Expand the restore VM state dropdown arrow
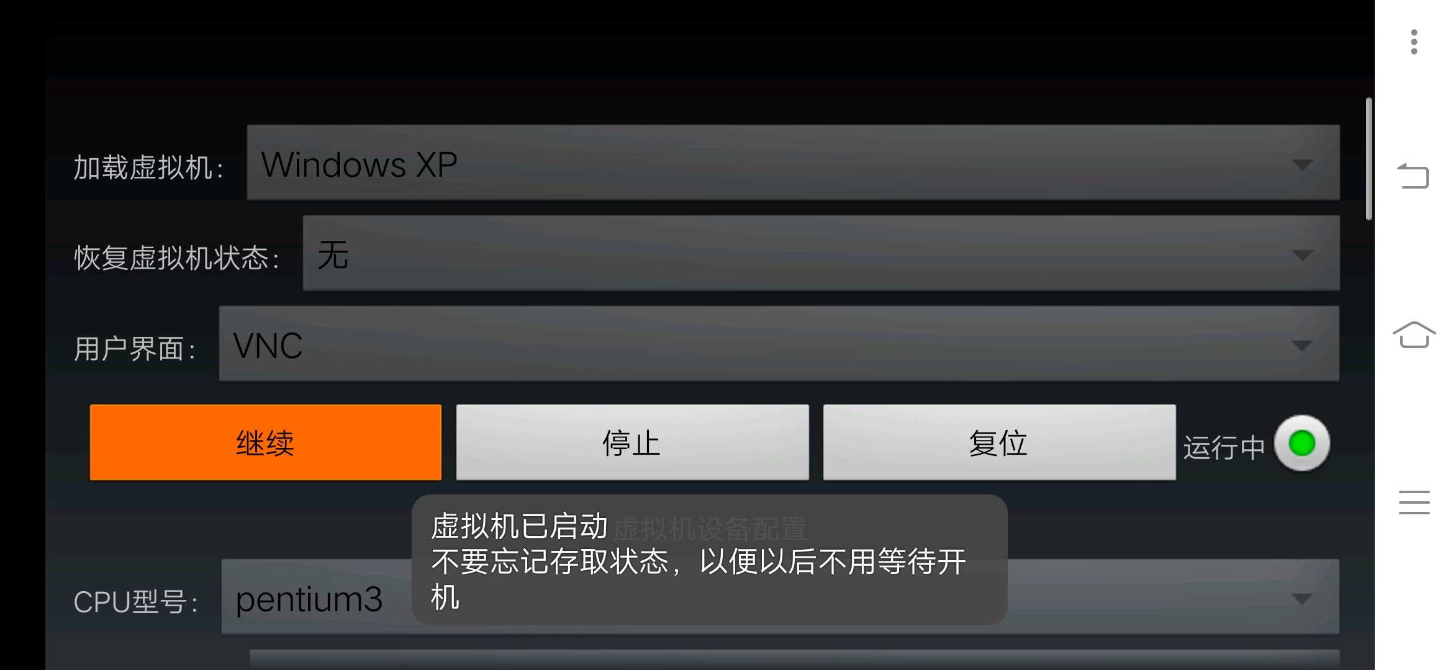 click(1302, 255)
